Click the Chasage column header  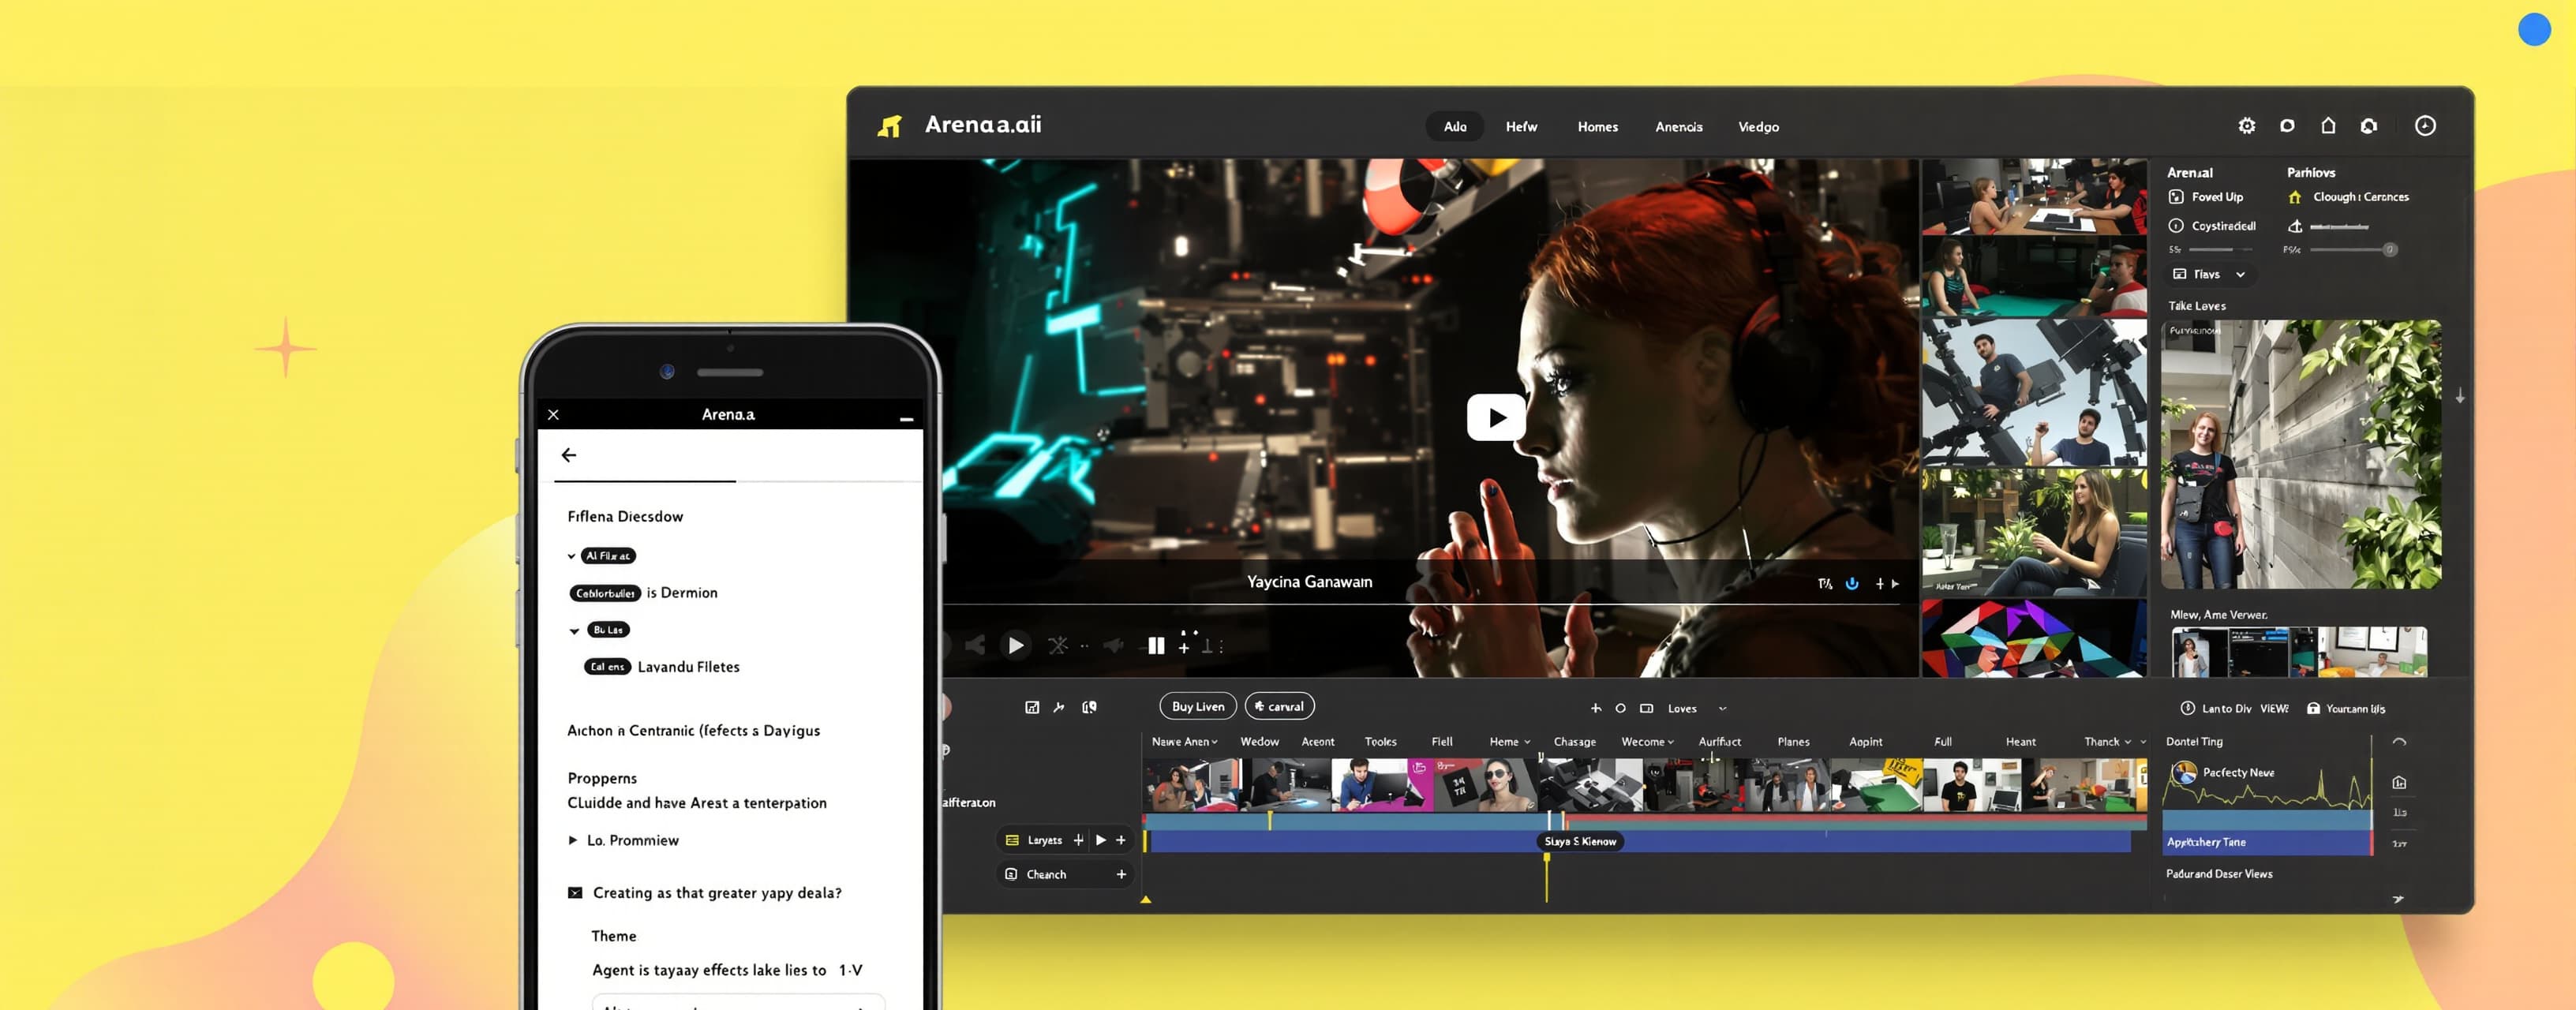(x=1574, y=741)
